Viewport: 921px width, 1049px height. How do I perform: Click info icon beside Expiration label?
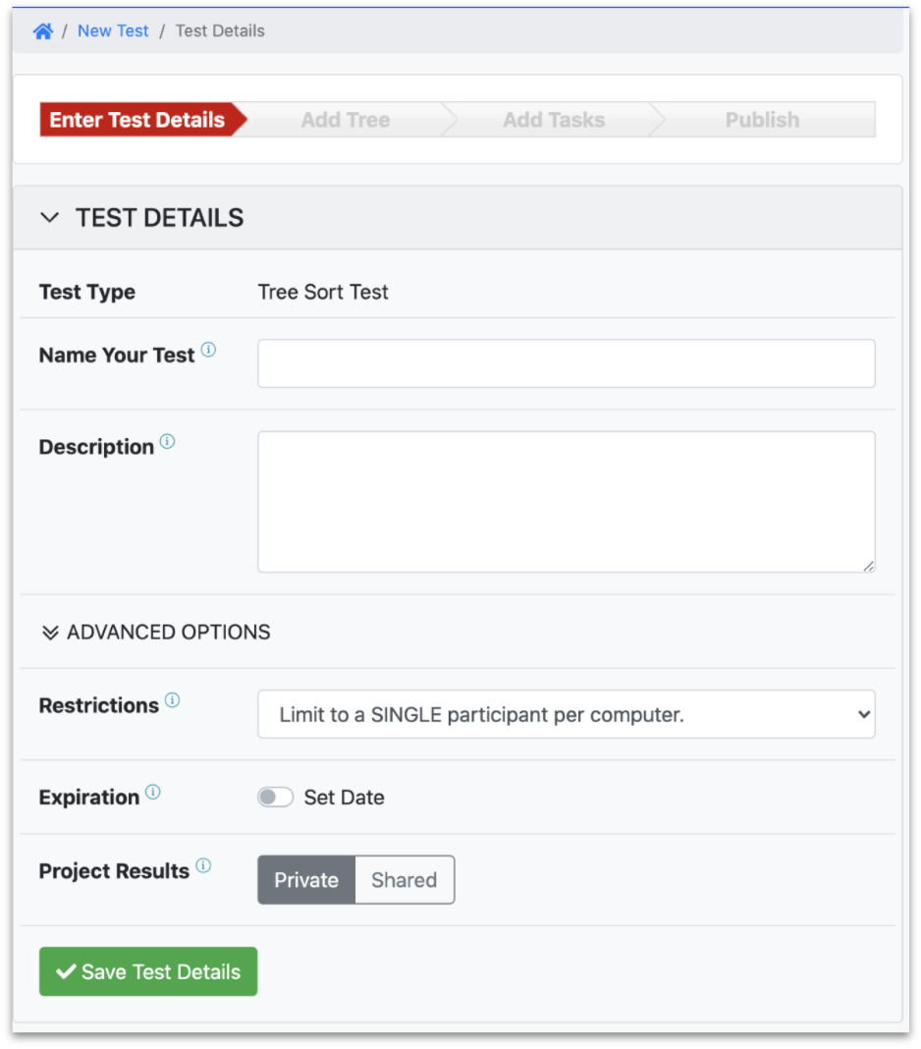tap(153, 792)
